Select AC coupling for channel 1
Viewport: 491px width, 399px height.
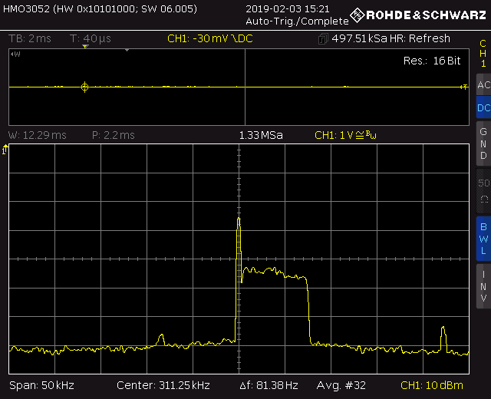pyautogui.click(x=483, y=85)
